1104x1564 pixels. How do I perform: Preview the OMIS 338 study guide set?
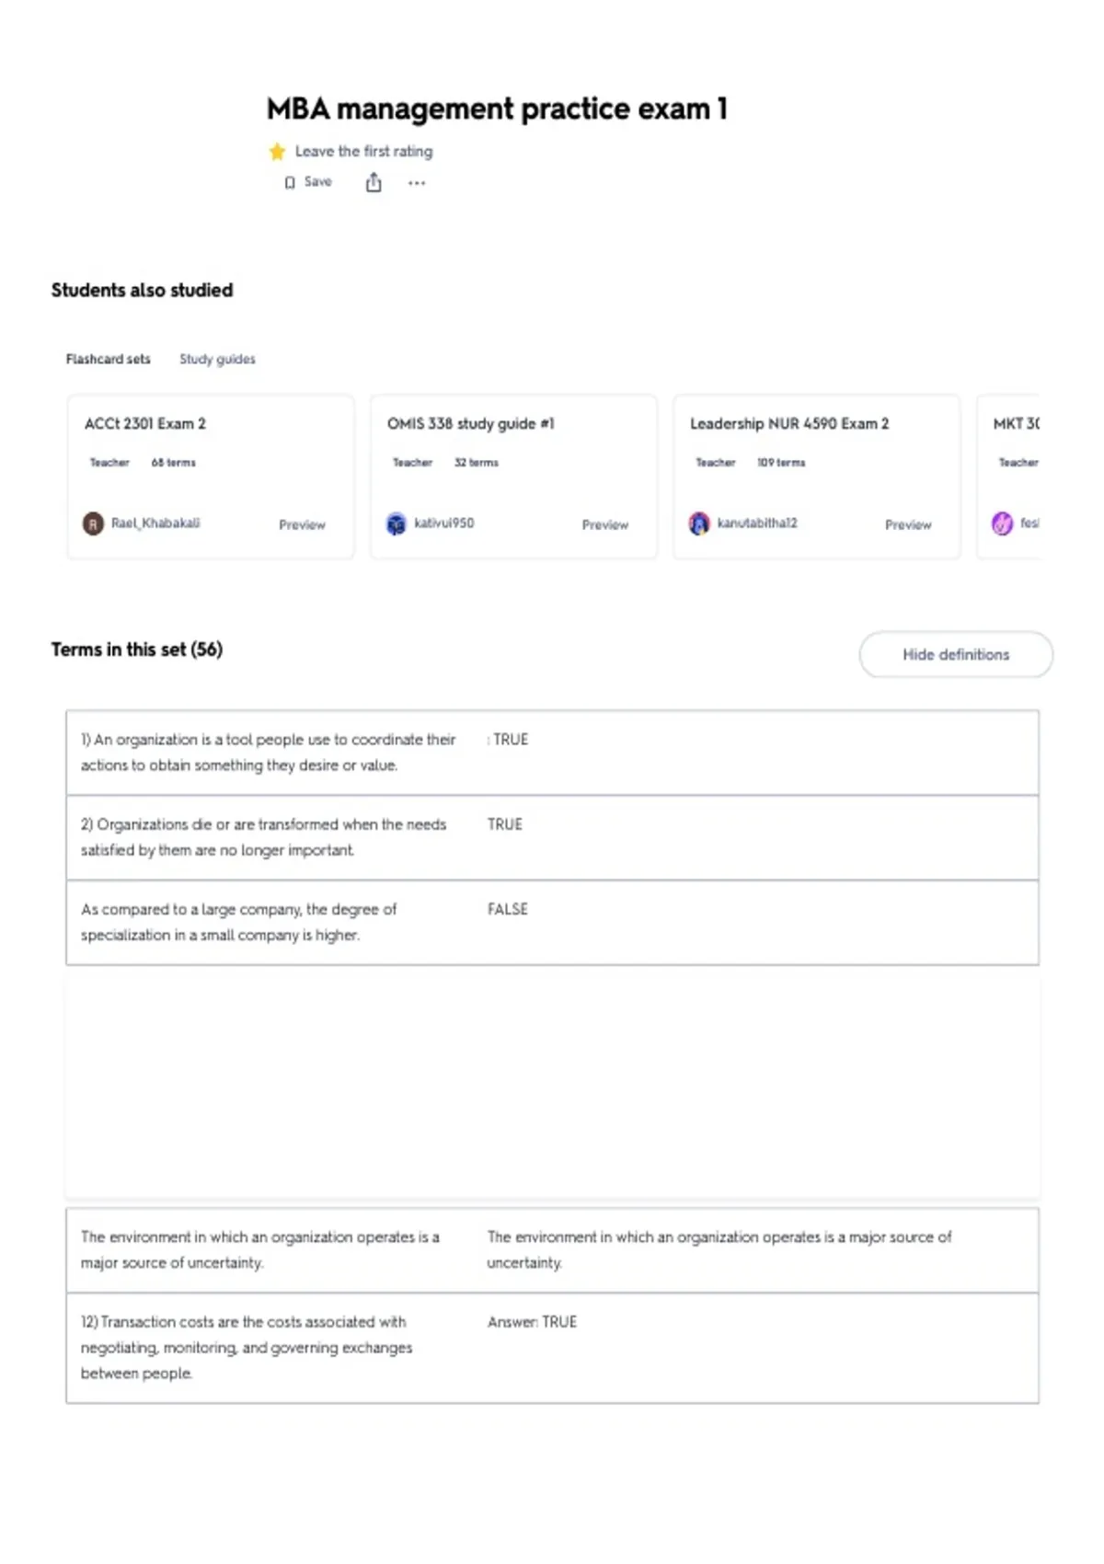[x=605, y=524]
